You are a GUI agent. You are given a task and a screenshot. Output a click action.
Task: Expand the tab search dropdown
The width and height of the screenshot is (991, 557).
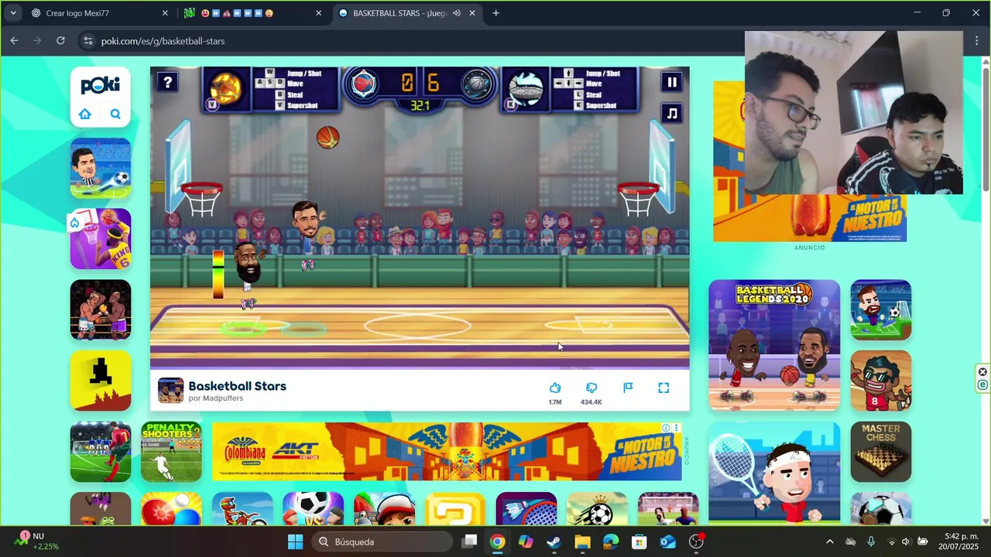coord(13,13)
